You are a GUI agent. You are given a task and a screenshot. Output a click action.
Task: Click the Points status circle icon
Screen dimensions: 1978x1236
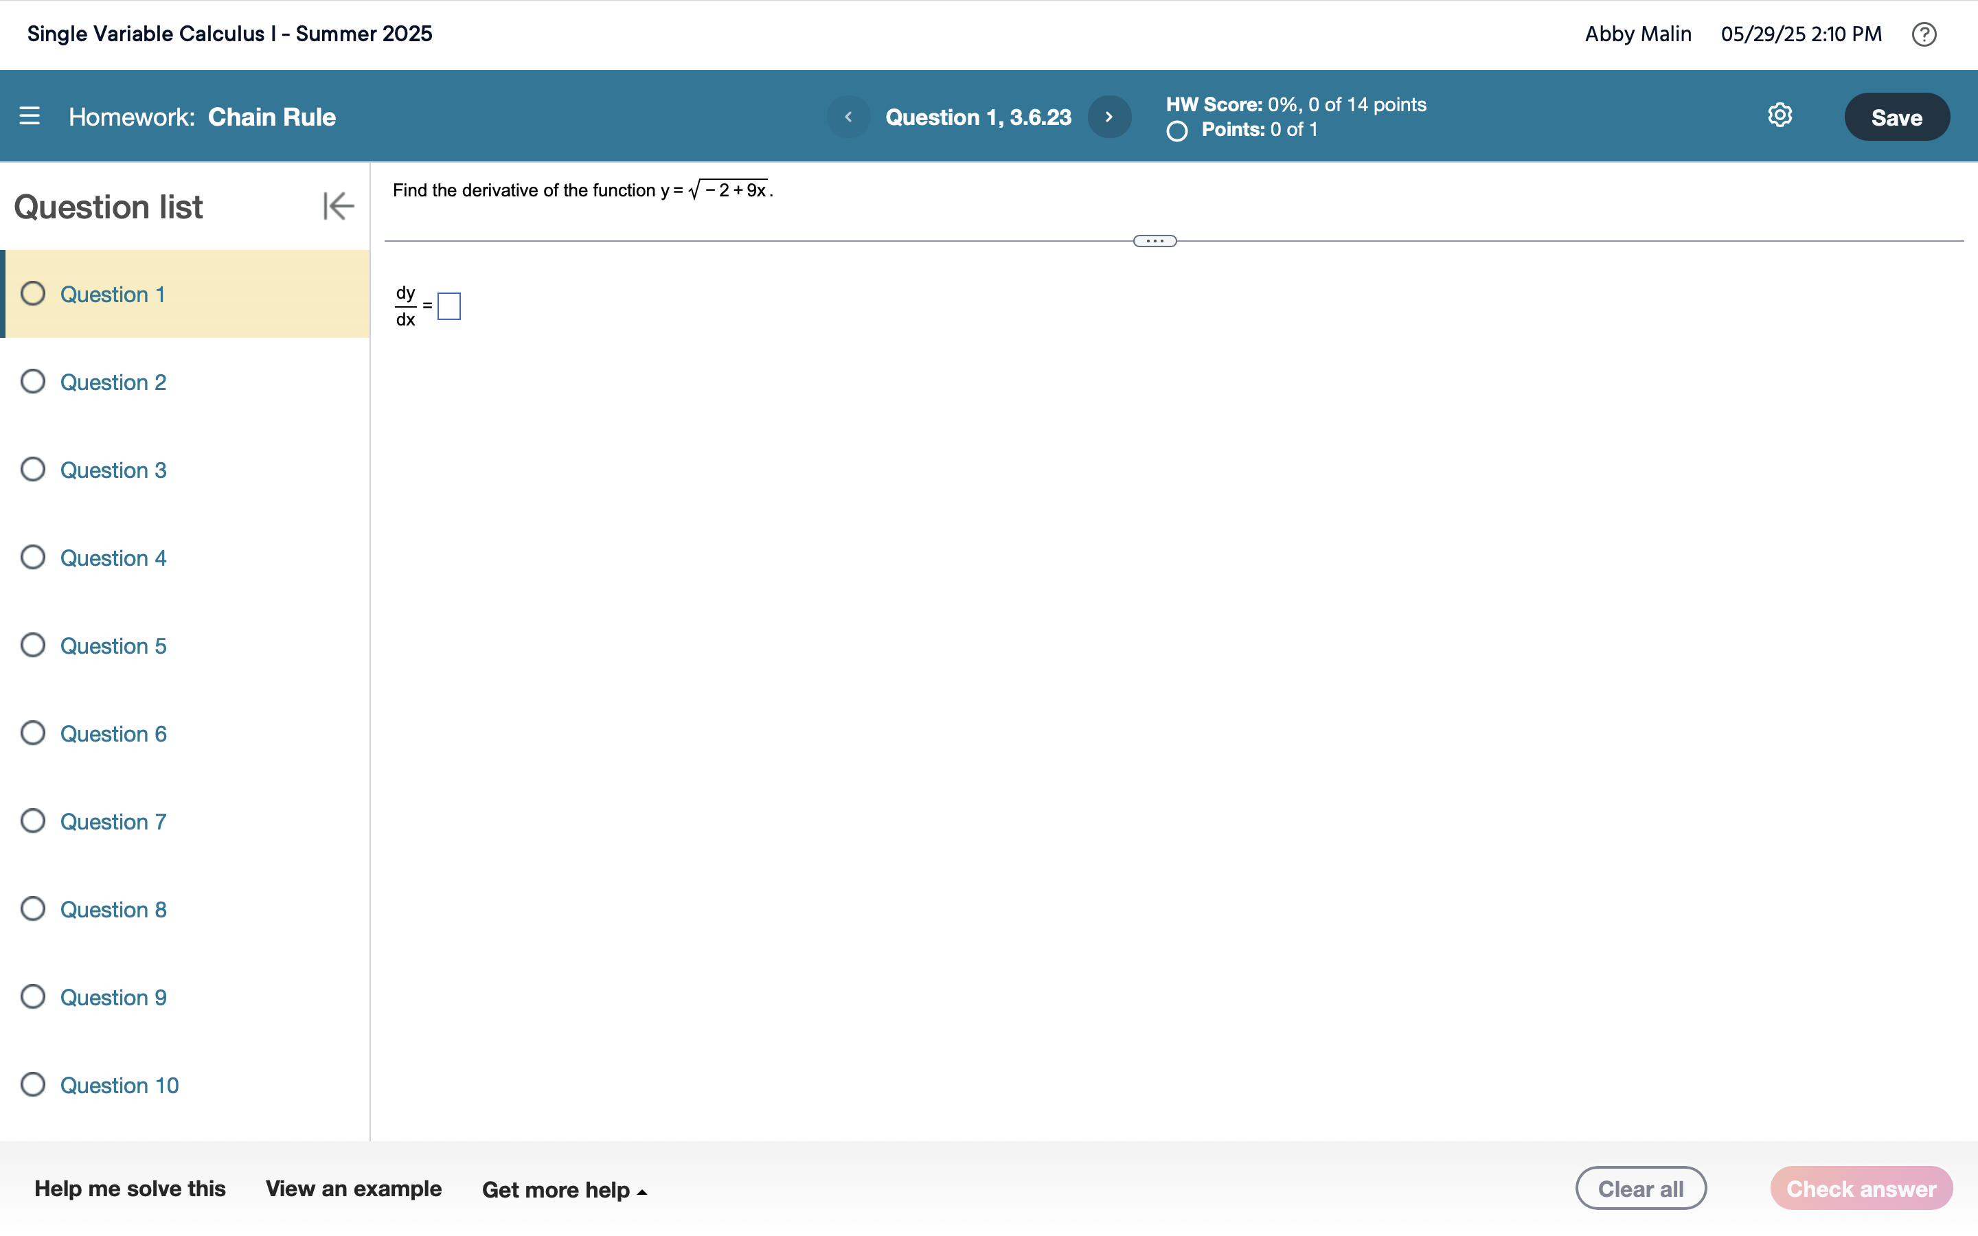click(1176, 130)
